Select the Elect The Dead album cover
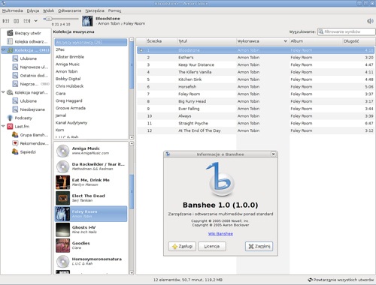The width and height of the screenshot is (376, 285). click(62, 198)
